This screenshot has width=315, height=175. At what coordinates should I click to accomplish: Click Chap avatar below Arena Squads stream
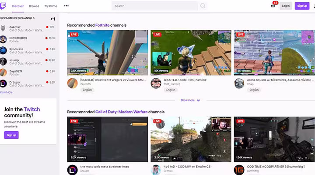[x=239, y=83]
